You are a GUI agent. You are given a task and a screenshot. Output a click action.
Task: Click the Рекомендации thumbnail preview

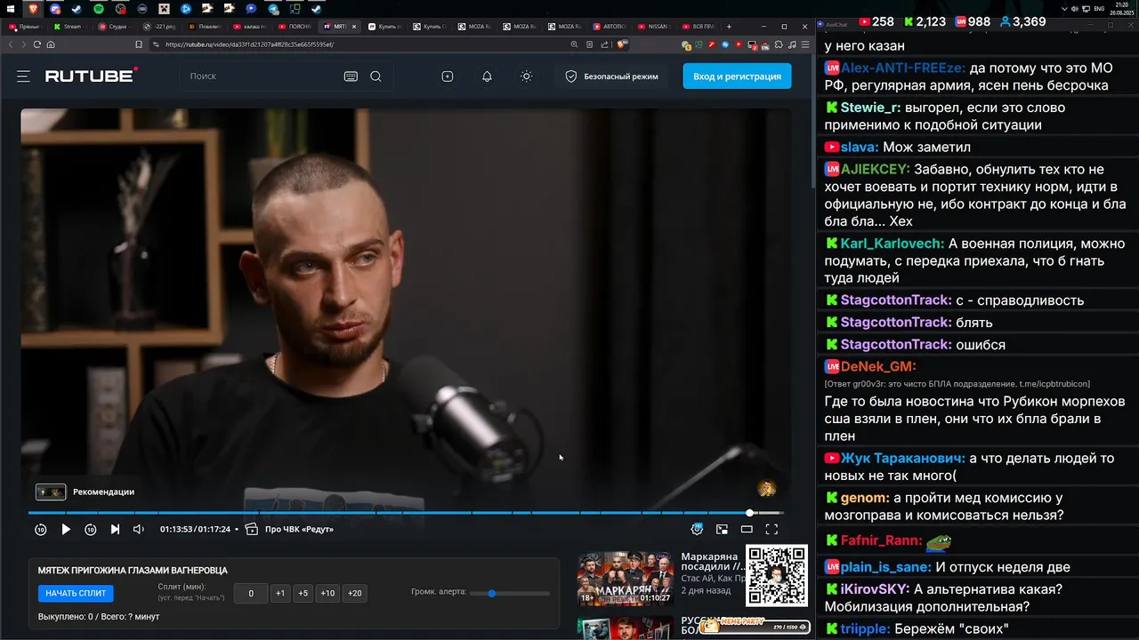(x=51, y=492)
